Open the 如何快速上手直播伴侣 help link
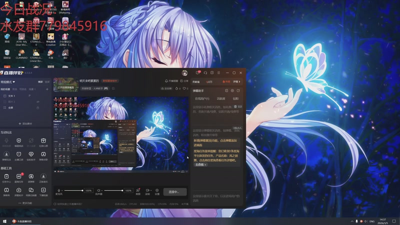 tap(68, 204)
